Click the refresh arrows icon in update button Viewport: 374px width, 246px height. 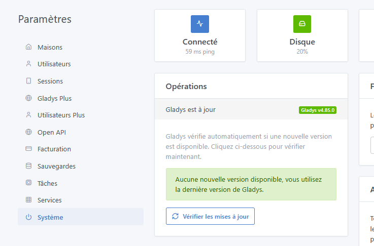point(175,216)
